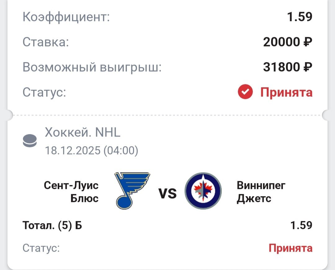Screen dimensions: 335x270
Task: Click the red checkmark status icon
Action: point(245,92)
